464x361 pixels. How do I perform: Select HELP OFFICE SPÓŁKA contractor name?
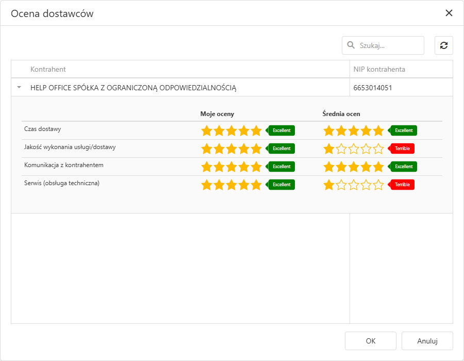point(133,88)
